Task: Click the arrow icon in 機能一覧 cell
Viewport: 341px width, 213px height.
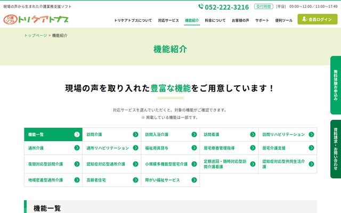Action: tap(77, 135)
